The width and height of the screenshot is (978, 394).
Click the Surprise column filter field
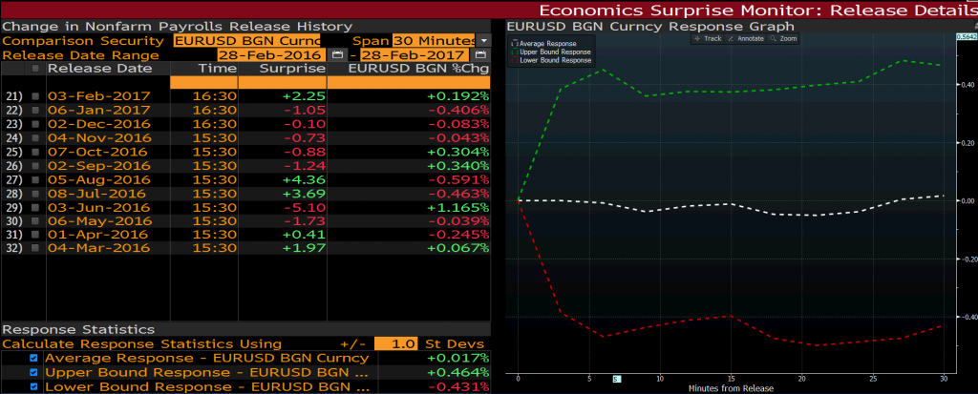(283, 82)
